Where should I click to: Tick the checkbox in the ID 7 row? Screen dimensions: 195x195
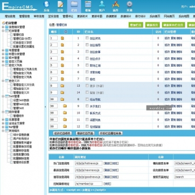pyautogui.click(x=87, y=79)
